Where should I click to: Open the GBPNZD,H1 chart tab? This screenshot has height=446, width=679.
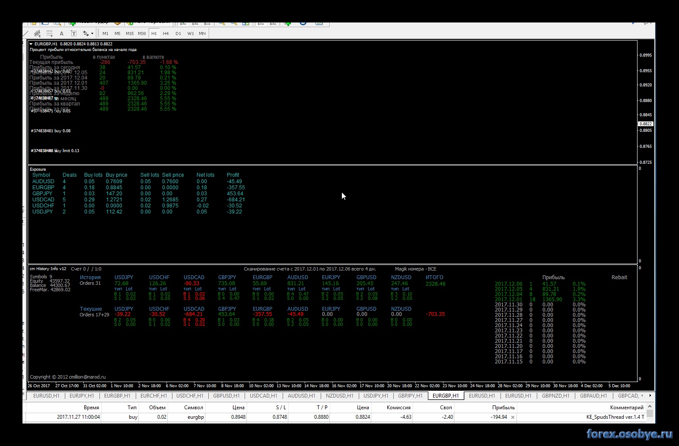click(x=556, y=395)
